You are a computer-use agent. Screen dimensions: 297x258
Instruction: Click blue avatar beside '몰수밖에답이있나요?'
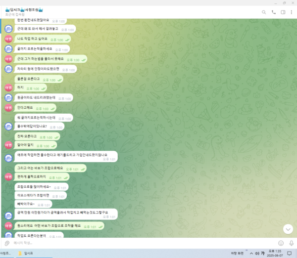pyautogui.click(x=8, y=127)
